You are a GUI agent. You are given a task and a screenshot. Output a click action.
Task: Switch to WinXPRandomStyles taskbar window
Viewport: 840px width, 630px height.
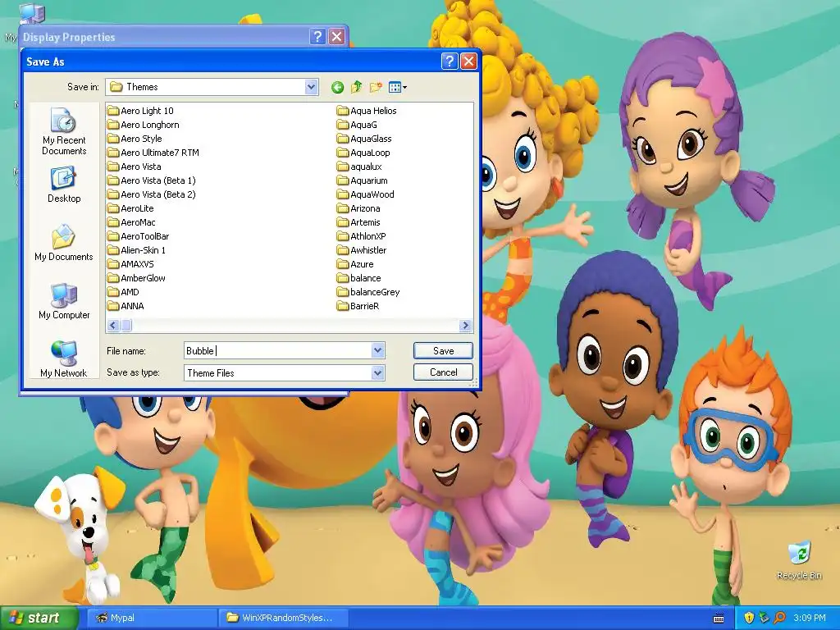click(x=284, y=618)
